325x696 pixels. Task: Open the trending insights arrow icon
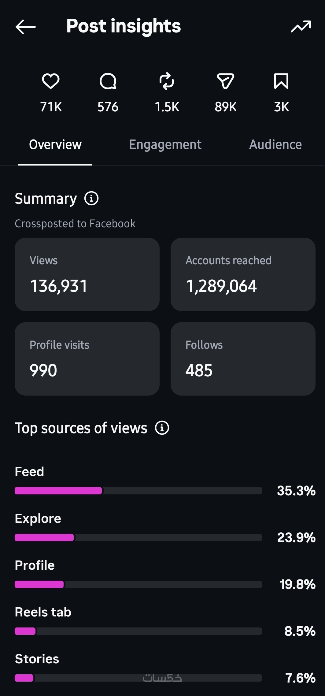[x=301, y=27]
